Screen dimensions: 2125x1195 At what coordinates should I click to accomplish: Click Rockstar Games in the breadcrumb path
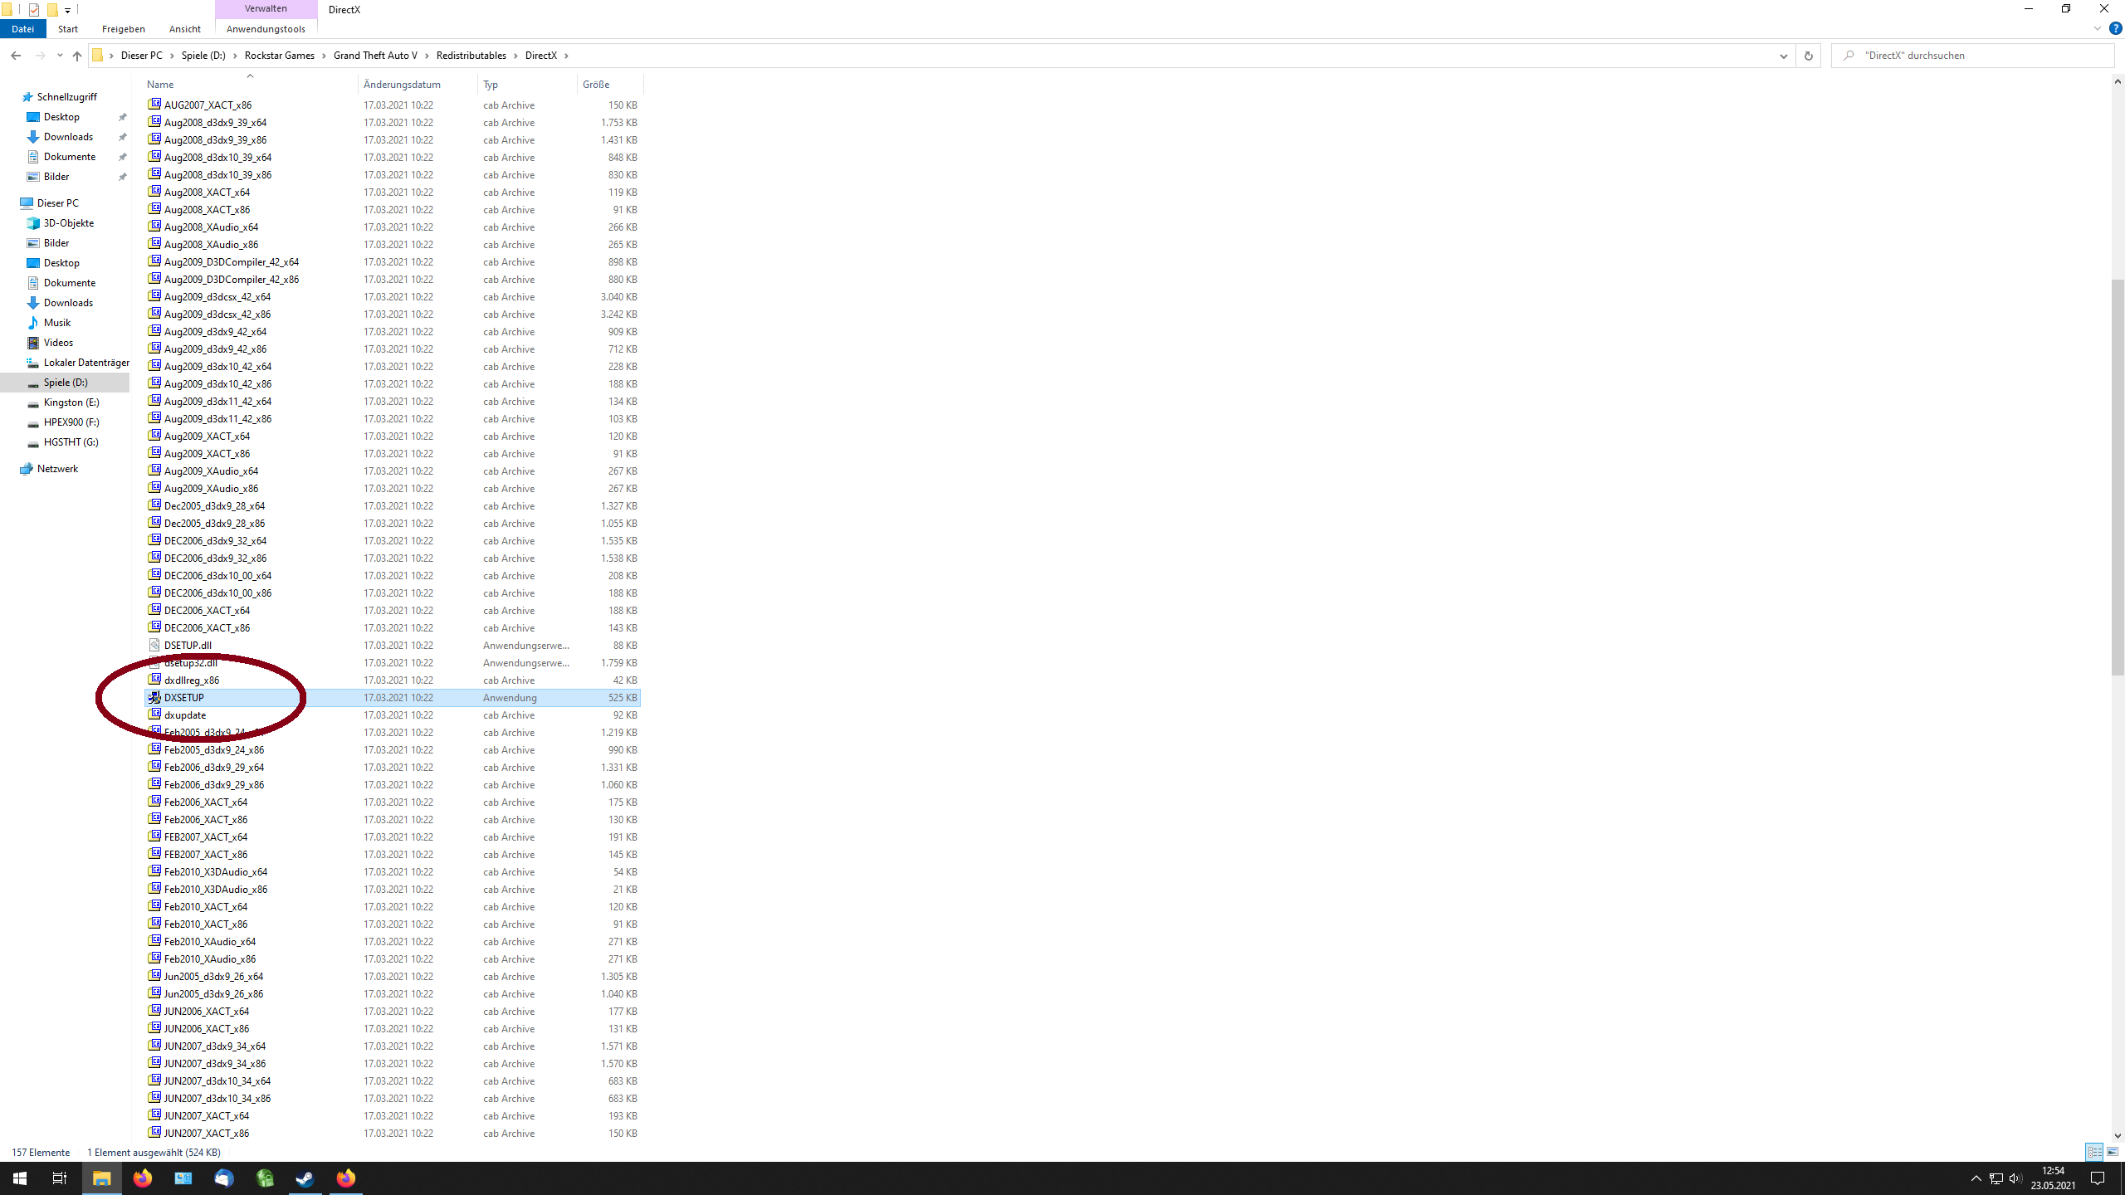[279, 56]
